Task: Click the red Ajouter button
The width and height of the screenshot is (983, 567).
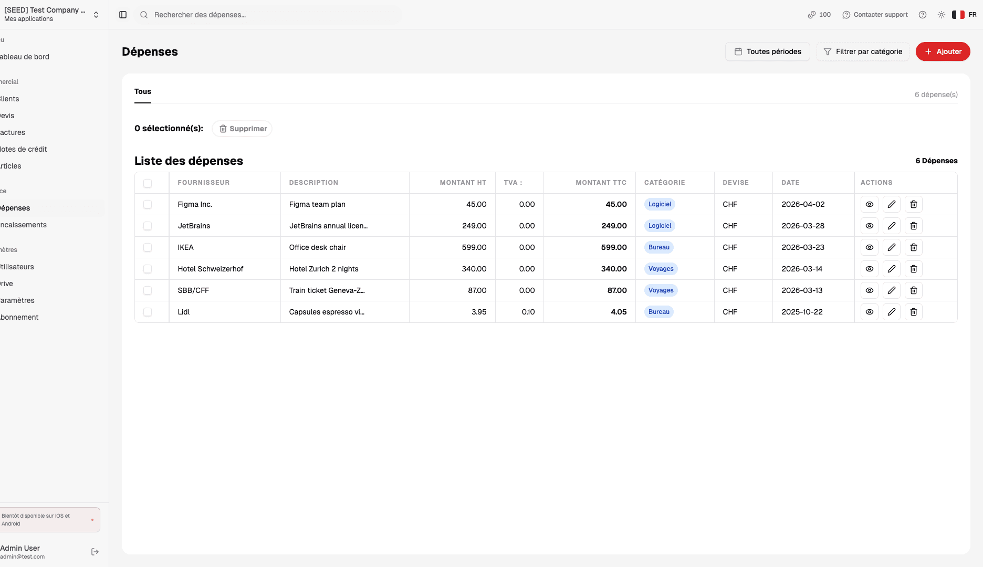Action: point(943,51)
